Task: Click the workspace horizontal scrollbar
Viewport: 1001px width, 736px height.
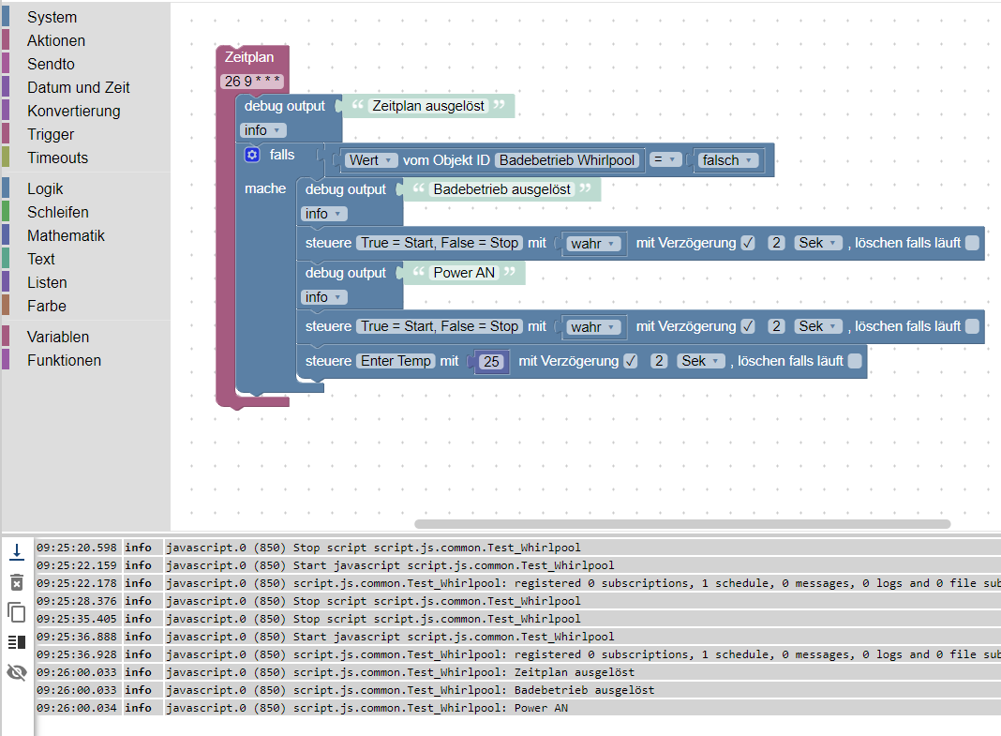Action: [x=682, y=524]
